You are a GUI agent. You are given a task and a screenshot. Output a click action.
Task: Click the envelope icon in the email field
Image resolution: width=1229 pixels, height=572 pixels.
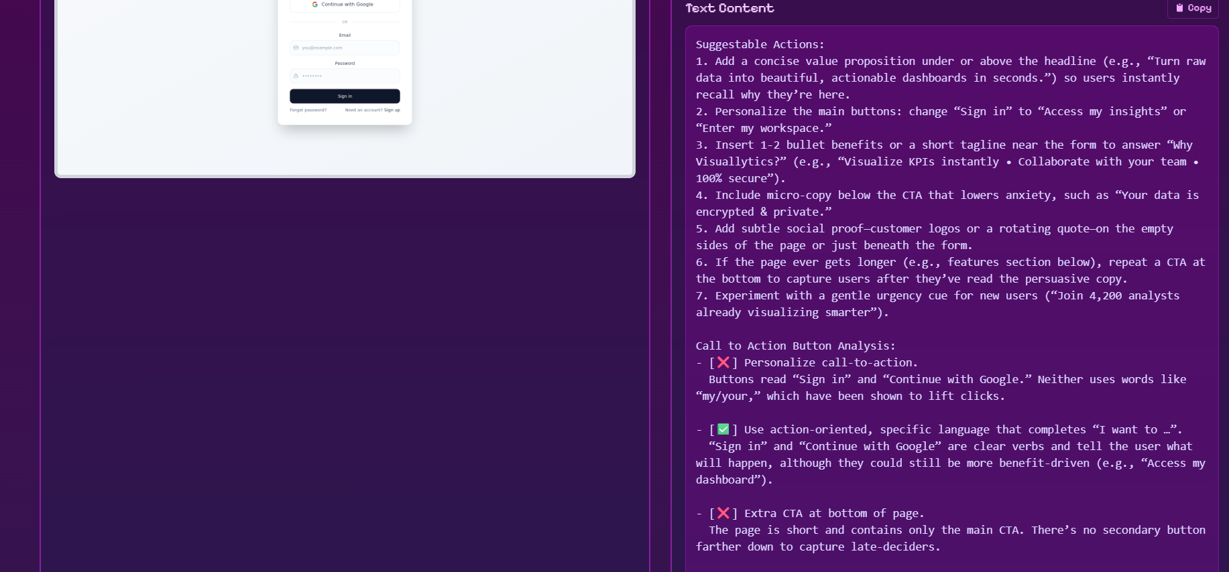tap(296, 48)
